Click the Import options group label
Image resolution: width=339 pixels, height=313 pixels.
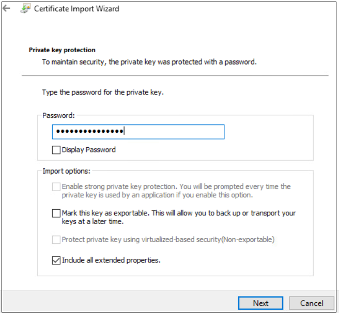tap(66, 171)
